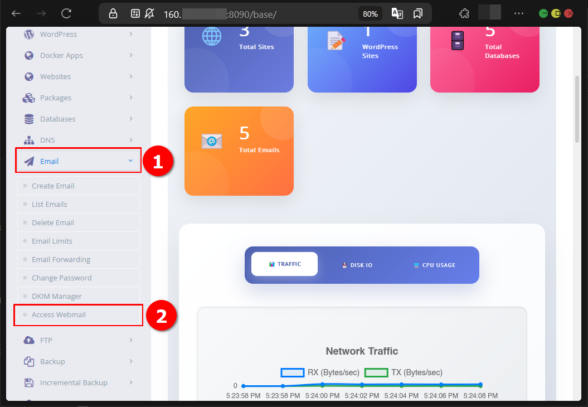The height and width of the screenshot is (407, 588).
Task: Expand the Packages menu chevron
Action: 131,98
